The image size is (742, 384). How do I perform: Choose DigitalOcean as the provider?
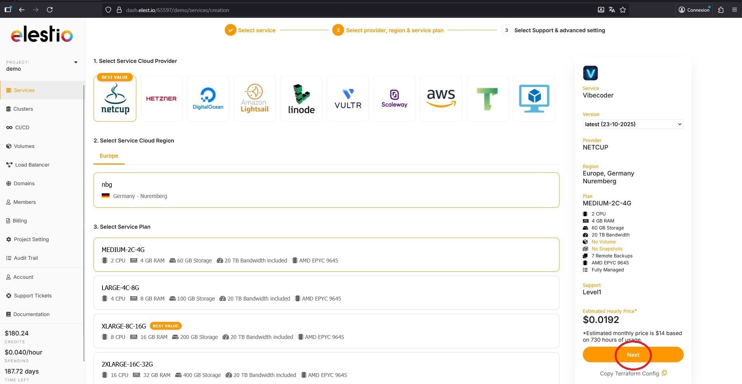(x=208, y=99)
